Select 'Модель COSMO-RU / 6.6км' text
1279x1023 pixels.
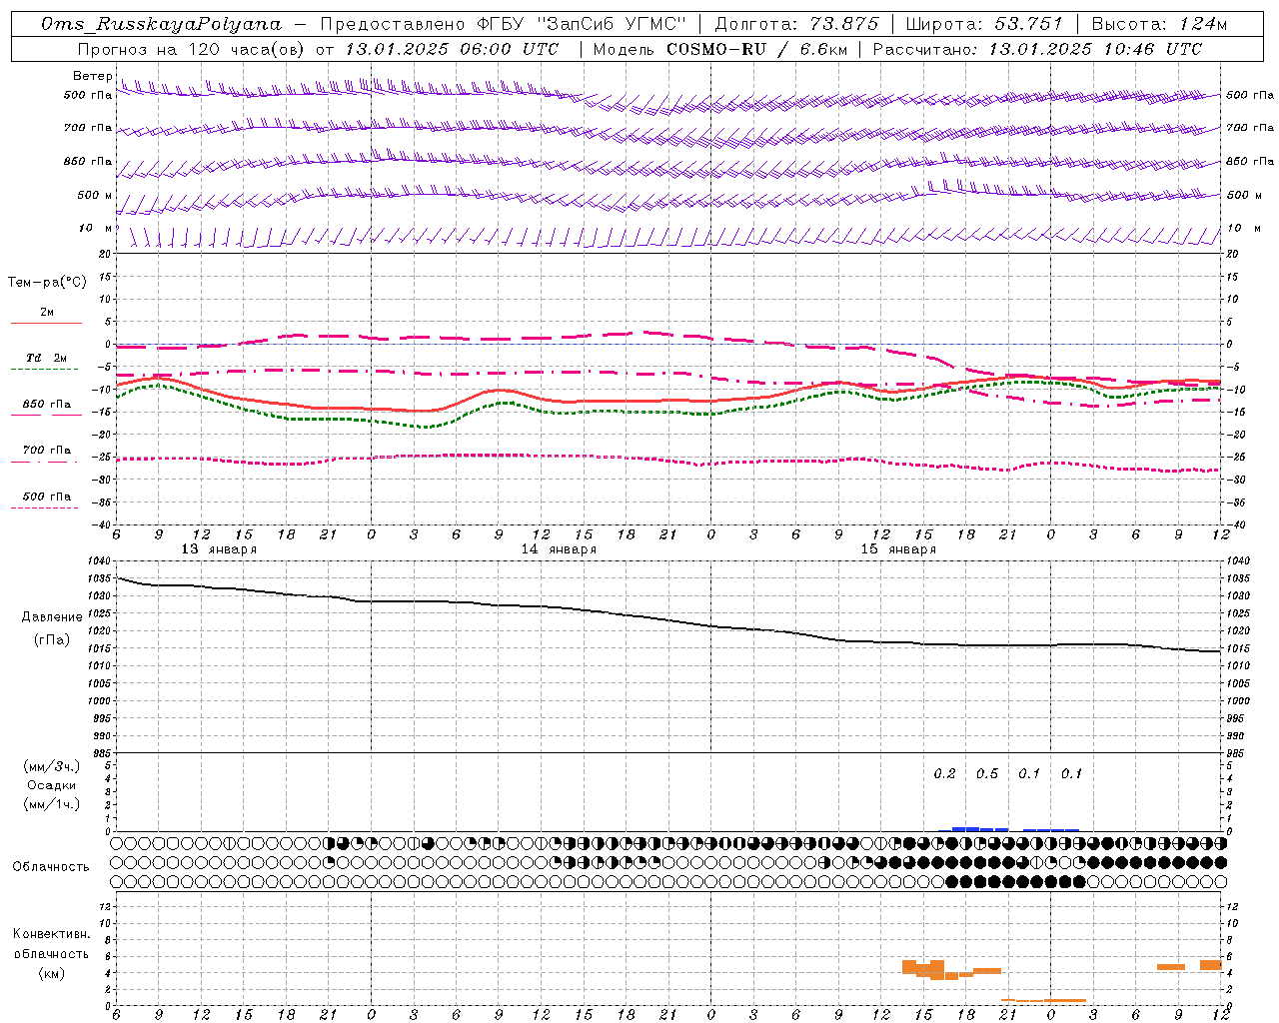719,49
